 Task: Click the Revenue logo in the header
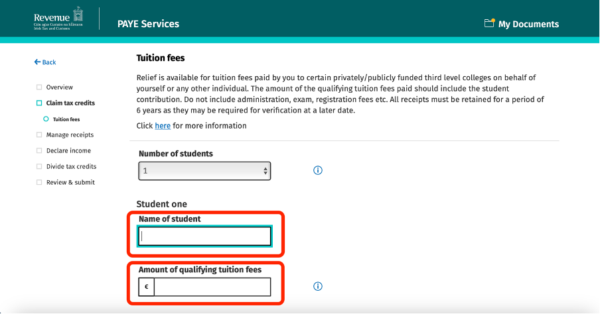[58, 19]
